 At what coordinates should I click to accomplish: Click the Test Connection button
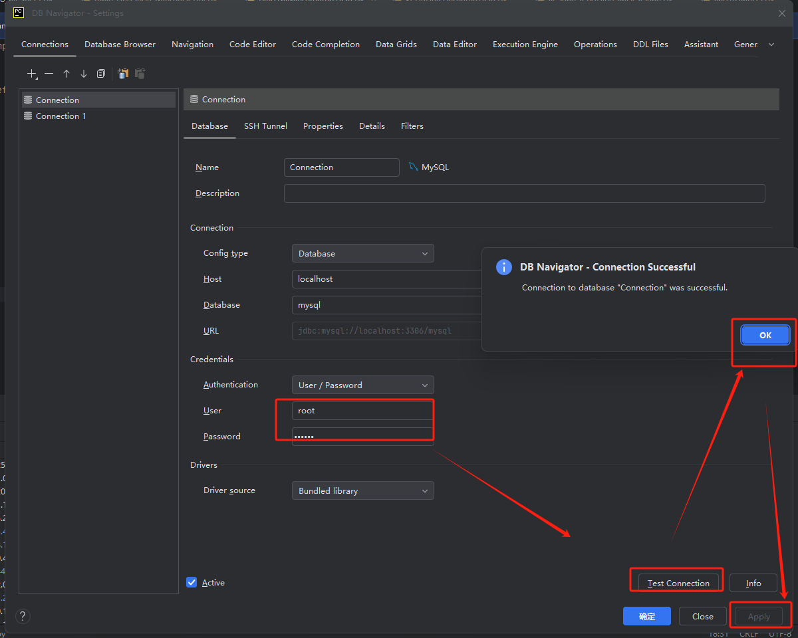tap(678, 583)
